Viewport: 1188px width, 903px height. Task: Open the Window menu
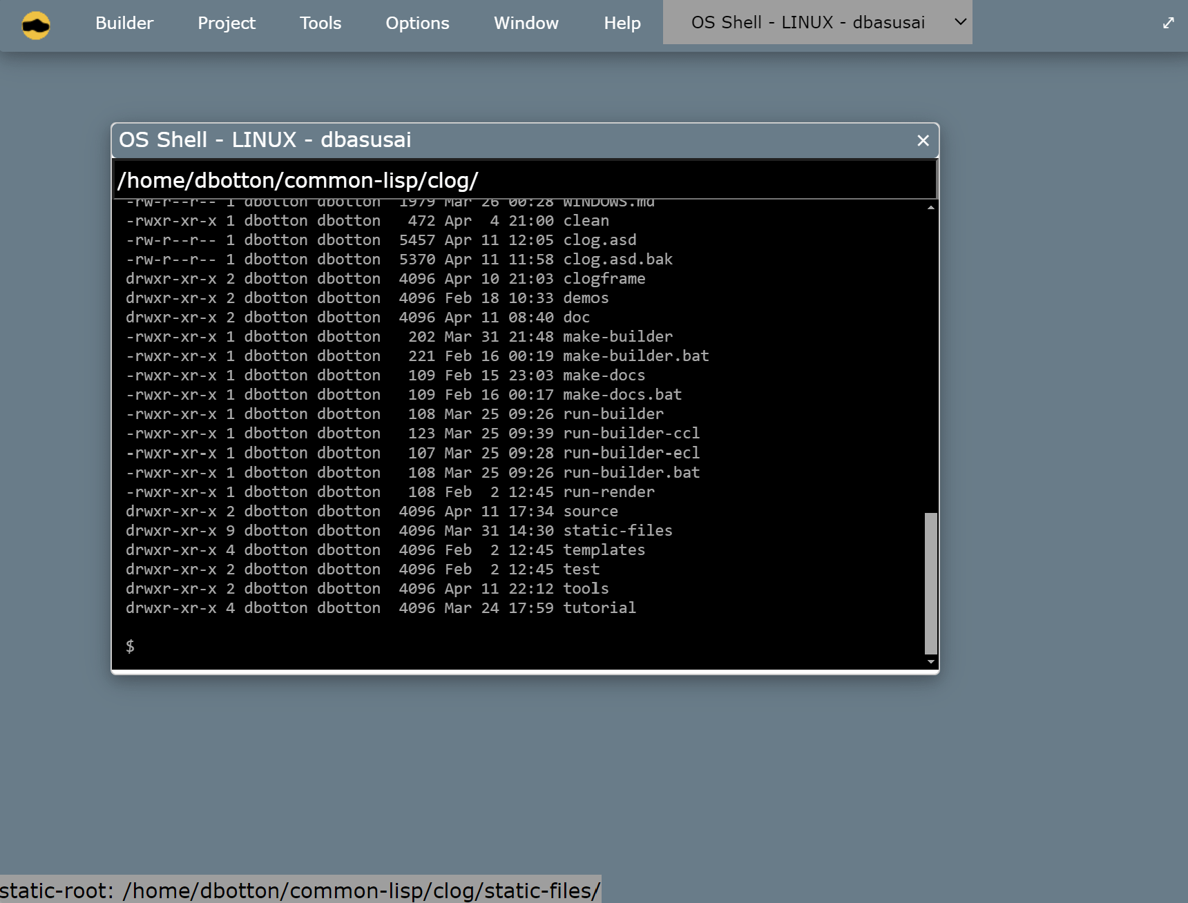coord(526,23)
